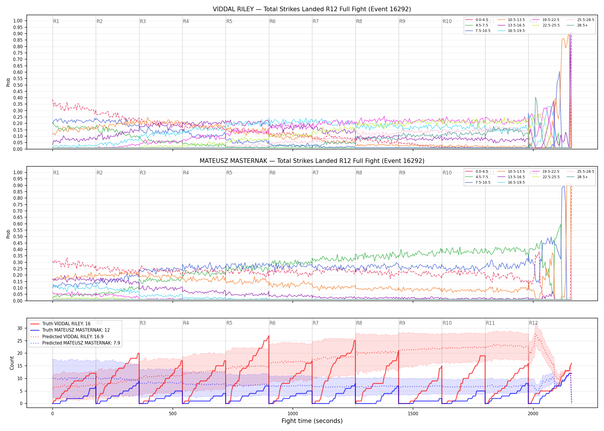The height and width of the screenshot is (431, 604).
Task: Select 0.0-4.5 legend entry in Riley chart
Action: click(477, 20)
